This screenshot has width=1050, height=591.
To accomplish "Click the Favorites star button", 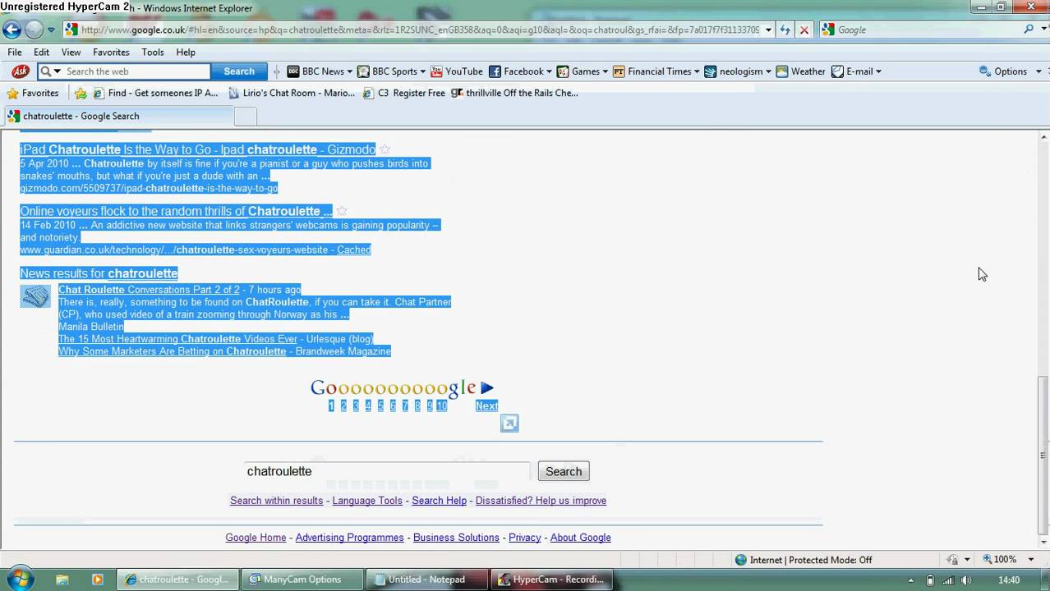I will pyautogui.click(x=33, y=93).
